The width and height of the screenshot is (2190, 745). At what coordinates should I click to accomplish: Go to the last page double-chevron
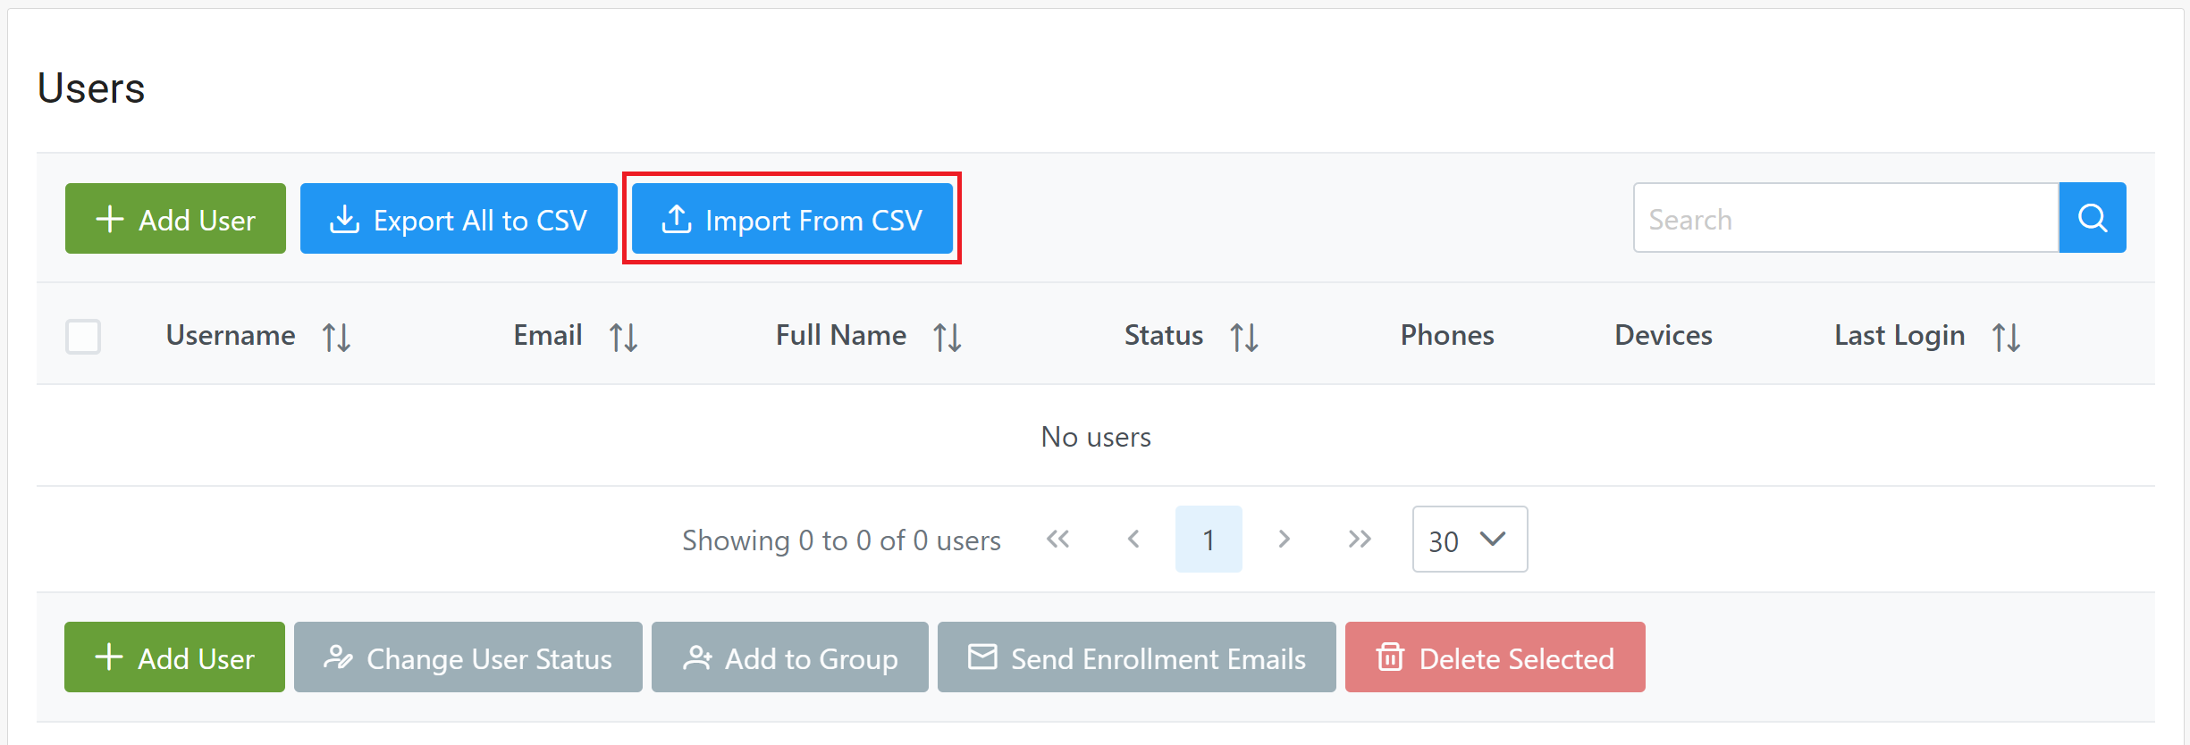click(x=1359, y=539)
